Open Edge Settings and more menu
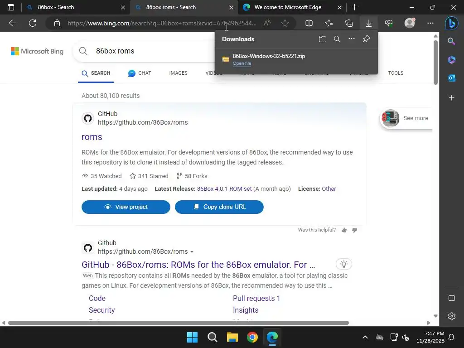This screenshot has width=464, height=348. click(x=430, y=23)
